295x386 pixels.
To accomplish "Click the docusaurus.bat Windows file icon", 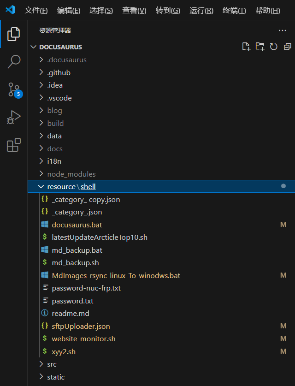I will tap(45, 225).
